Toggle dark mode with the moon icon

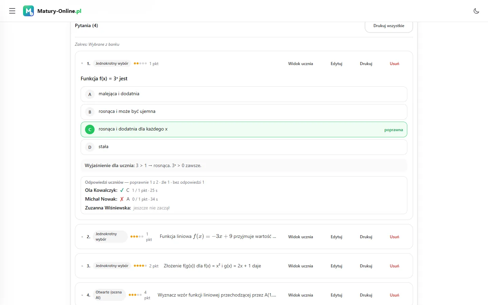pos(476,11)
